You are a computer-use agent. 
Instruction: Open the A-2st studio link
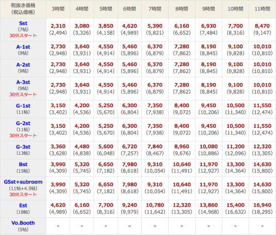23,65
